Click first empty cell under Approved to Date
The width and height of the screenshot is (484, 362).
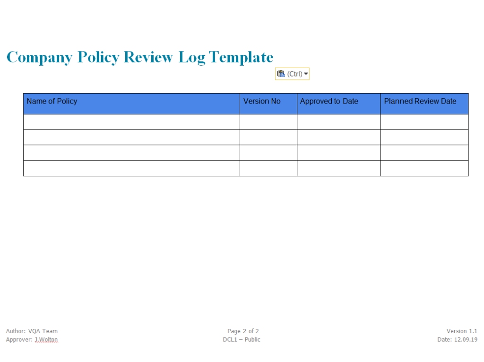[x=338, y=122]
